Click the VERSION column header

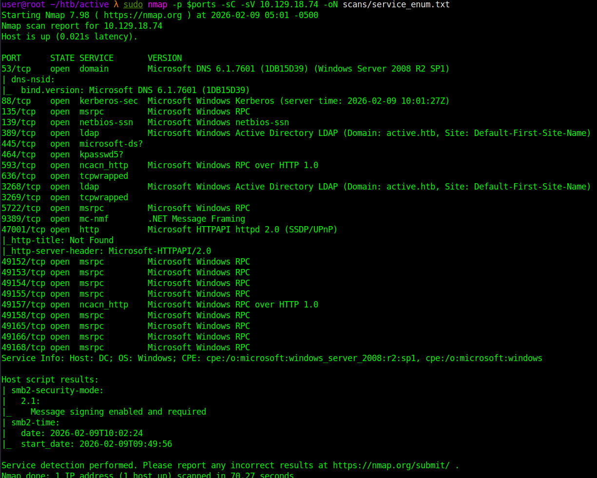165,58
